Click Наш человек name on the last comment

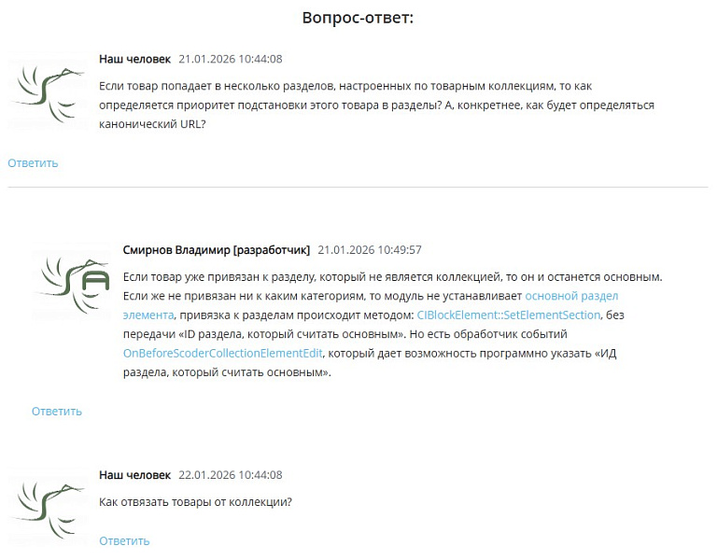coord(134,475)
